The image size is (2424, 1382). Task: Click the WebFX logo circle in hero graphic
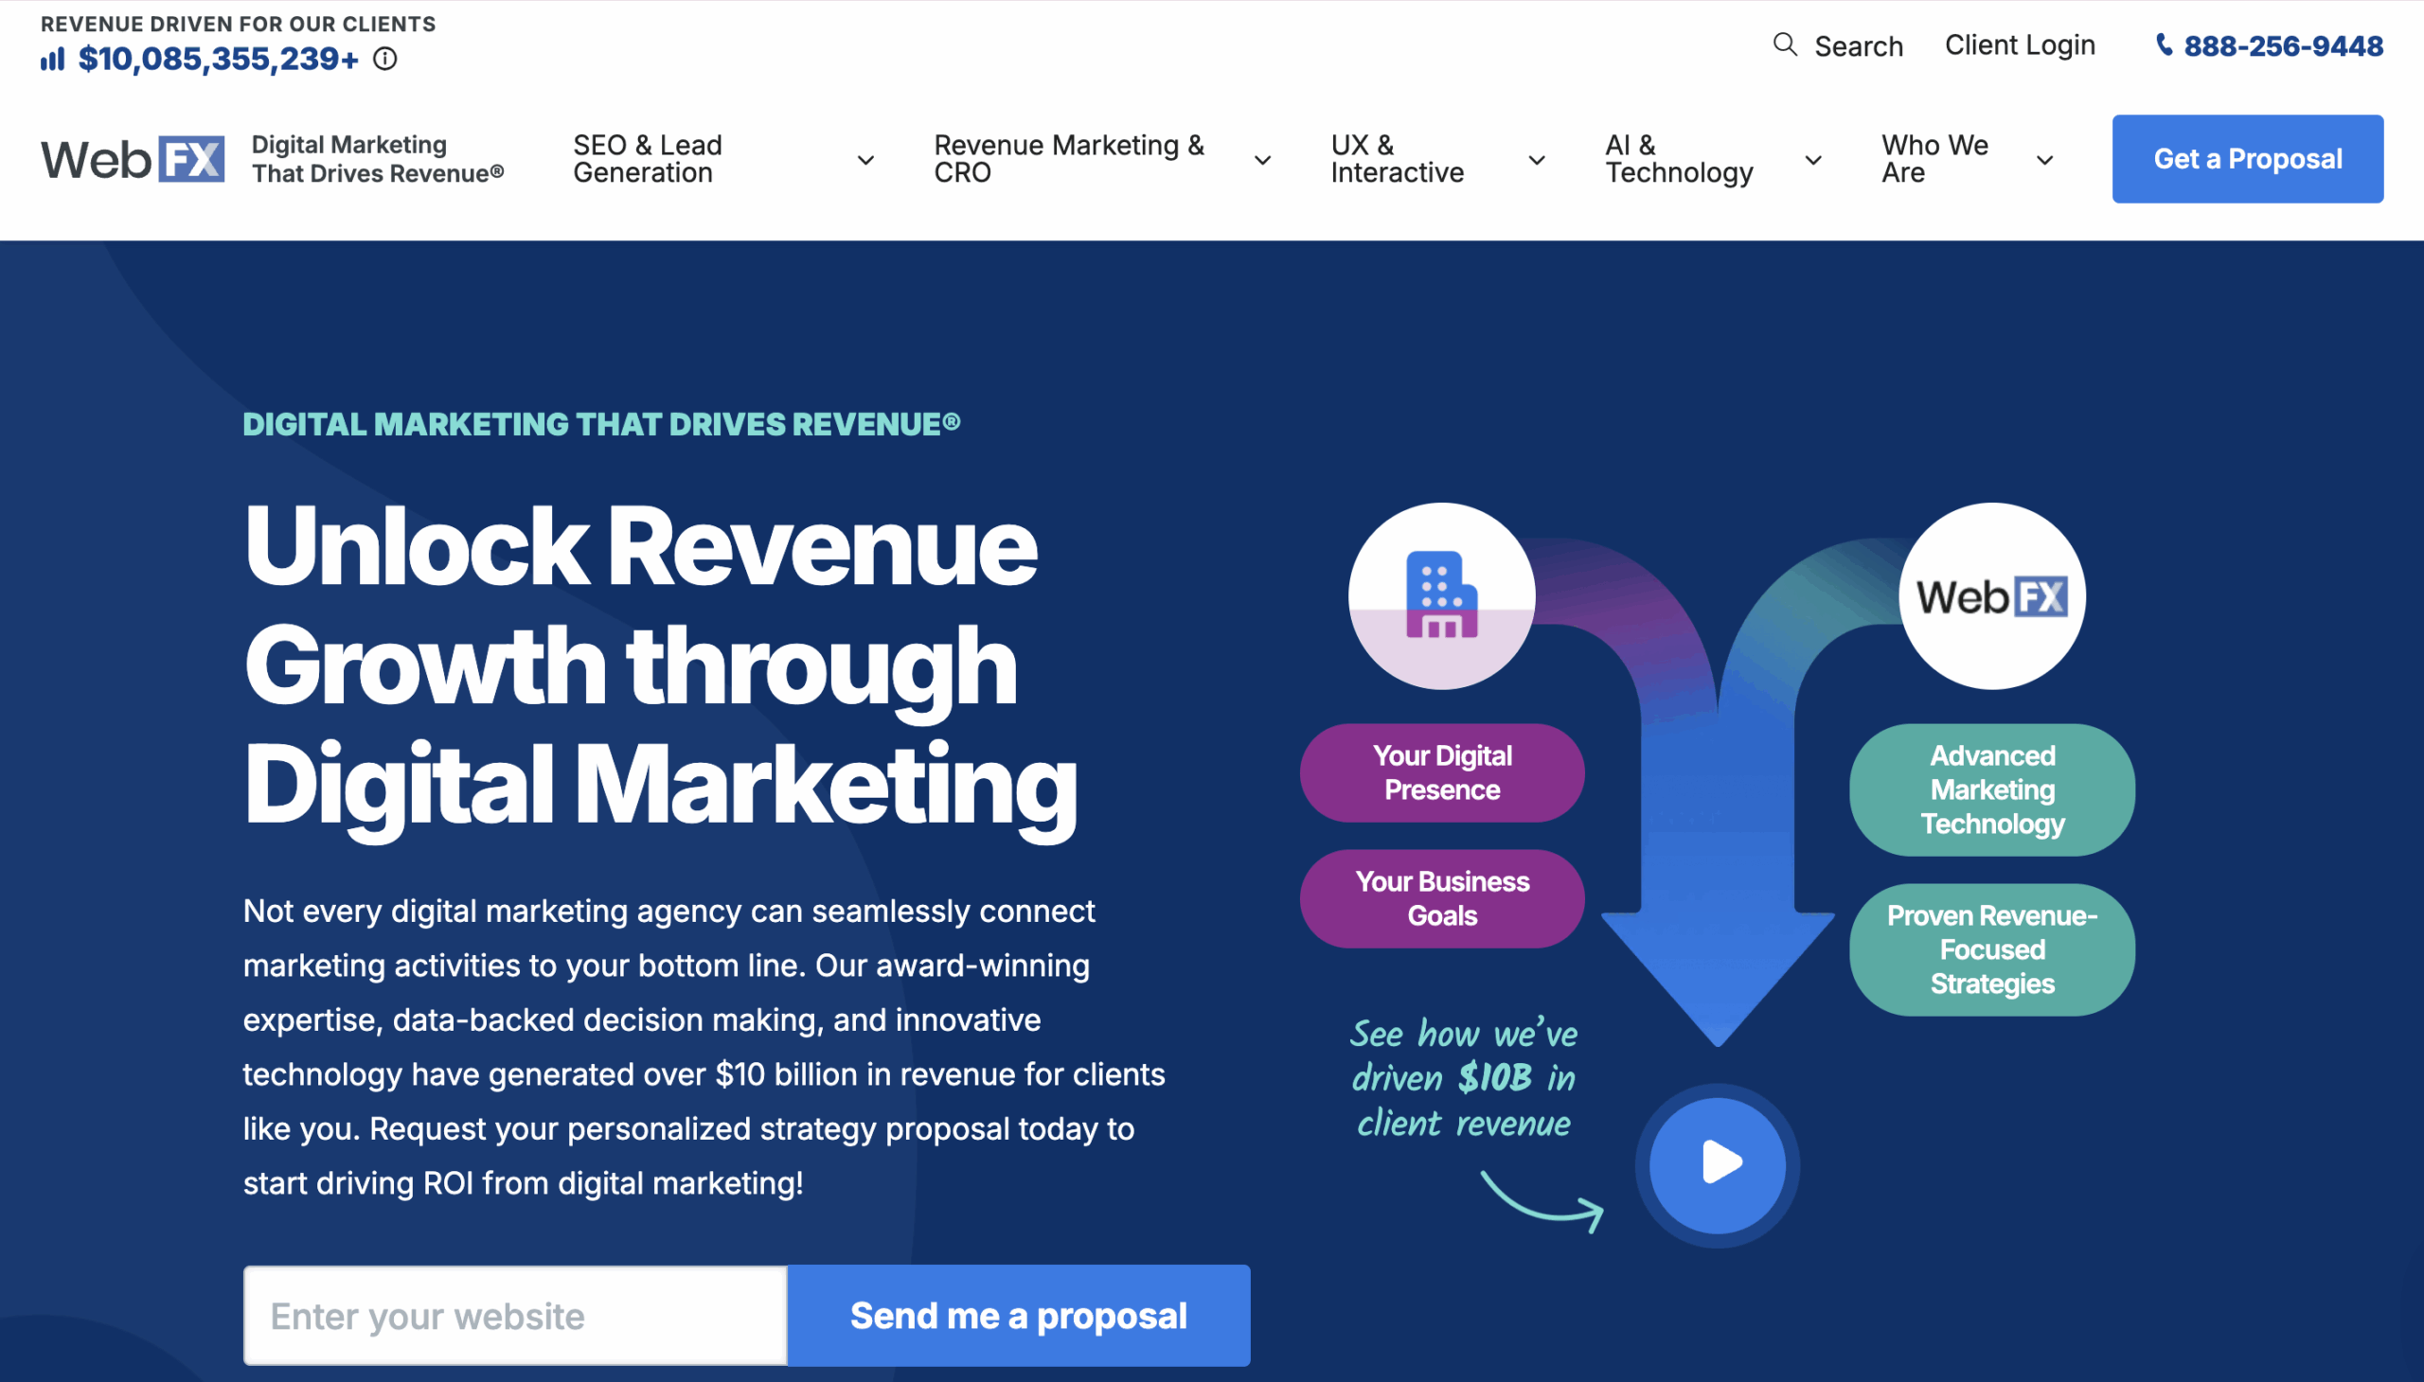(1992, 596)
